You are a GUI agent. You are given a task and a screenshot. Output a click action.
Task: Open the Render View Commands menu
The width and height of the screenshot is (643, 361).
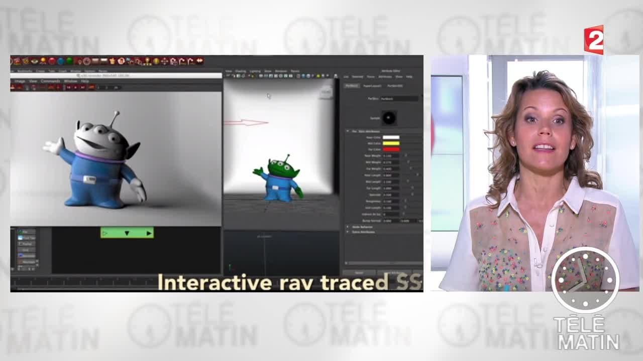click(x=50, y=81)
